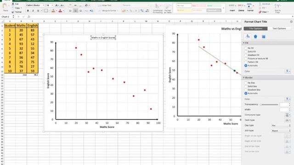Open Fill & Line paint bucket tab
Image resolution: width=294 pixels, height=165 pixels.
click(248, 37)
